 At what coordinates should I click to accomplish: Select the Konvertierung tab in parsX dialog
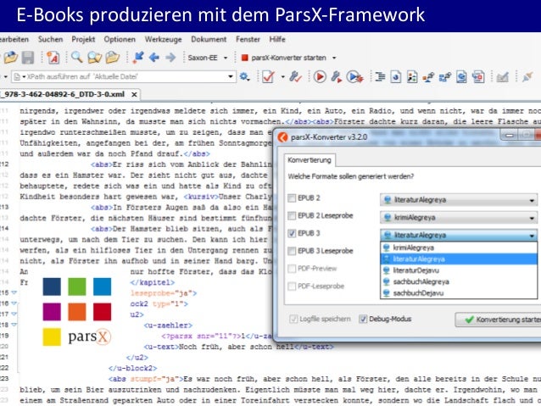coord(310,160)
